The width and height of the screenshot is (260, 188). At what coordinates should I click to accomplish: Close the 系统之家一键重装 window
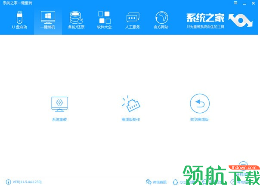[x=254, y=3]
